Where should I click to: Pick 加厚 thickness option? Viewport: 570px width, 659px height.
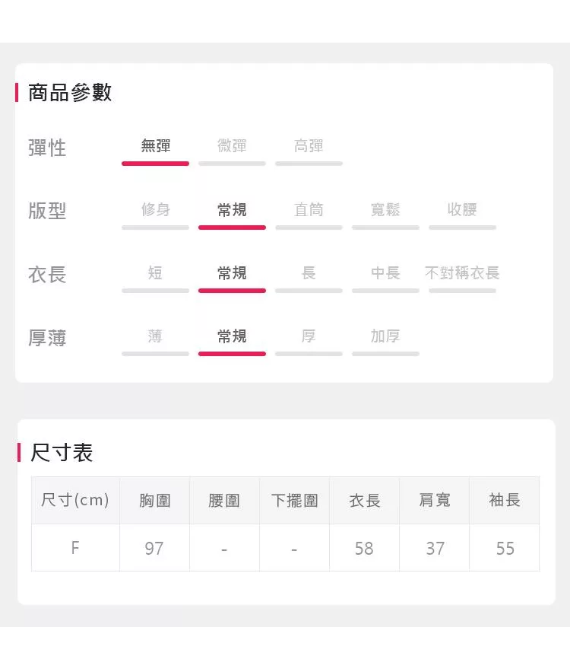coord(385,336)
